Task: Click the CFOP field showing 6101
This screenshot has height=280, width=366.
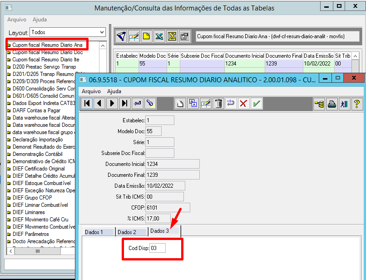Action: [x=168, y=208]
